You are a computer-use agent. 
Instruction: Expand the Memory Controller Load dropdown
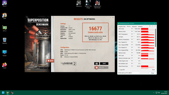132,58
